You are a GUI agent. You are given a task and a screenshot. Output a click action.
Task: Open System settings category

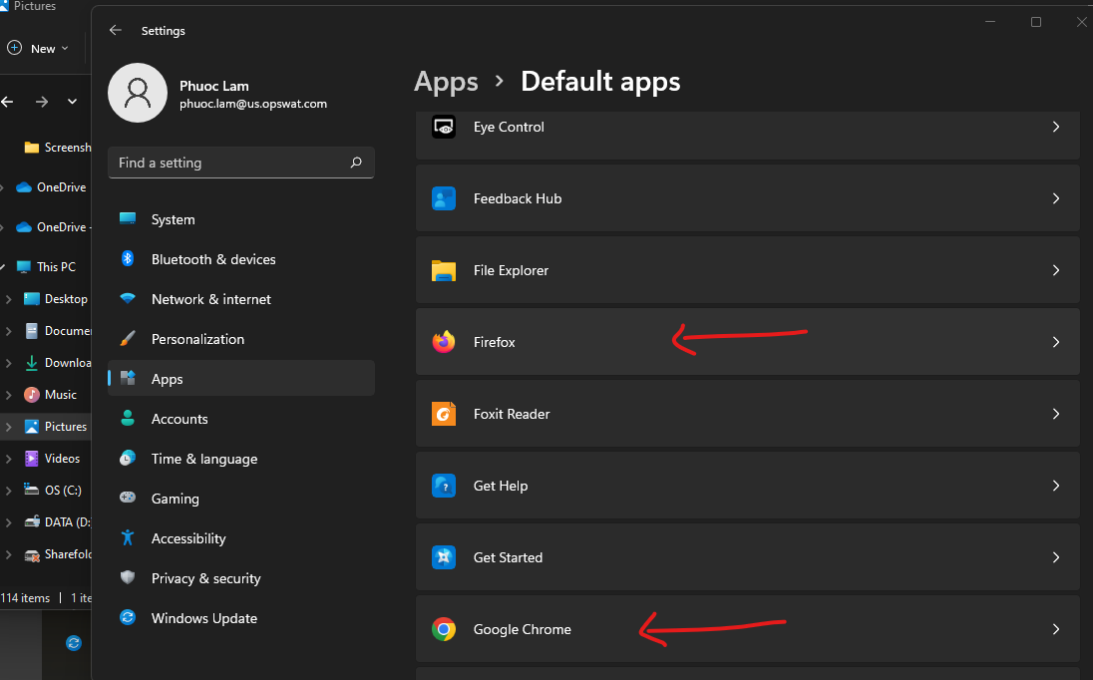pyautogui.click(x=241, y=218)
